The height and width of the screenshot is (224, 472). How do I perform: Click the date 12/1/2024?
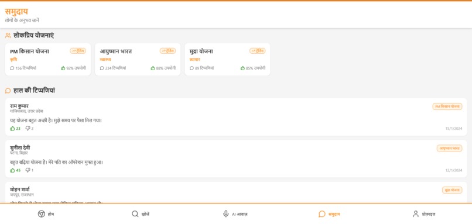[454, 170]
